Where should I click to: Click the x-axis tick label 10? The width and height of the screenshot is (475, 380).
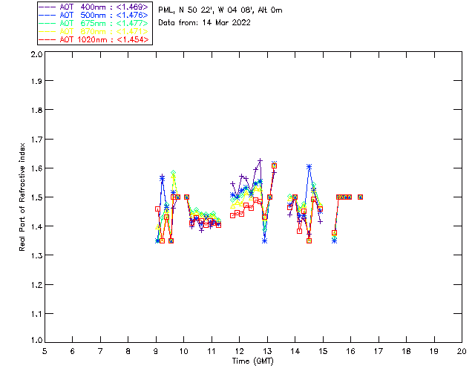pyautogui.click(x=183, y=351)
